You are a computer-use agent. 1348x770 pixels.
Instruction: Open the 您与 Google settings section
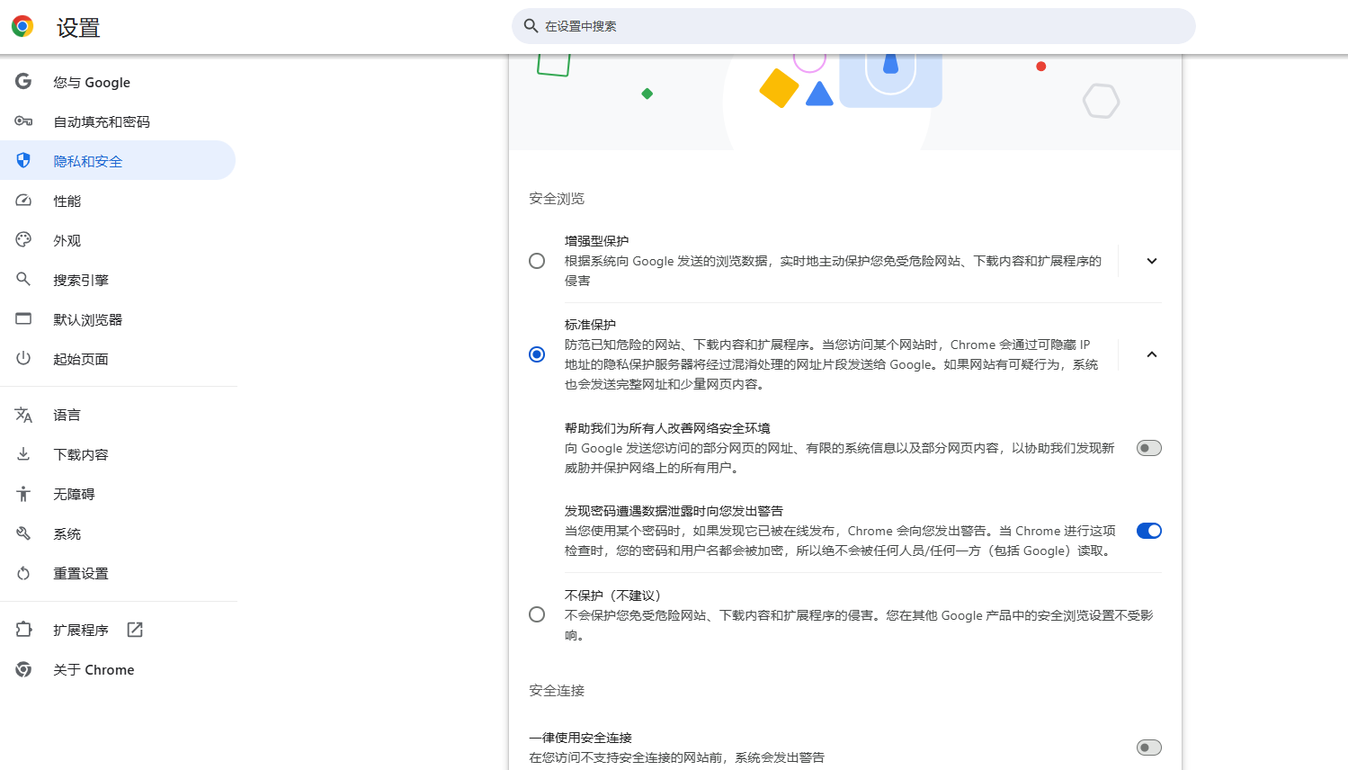pos(118,82)
